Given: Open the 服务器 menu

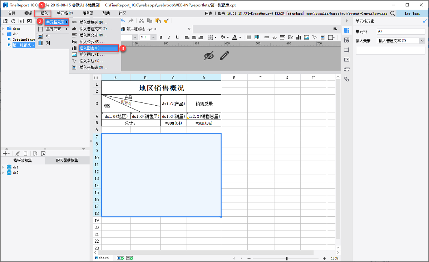Looking at the screenshot, I should click(x=88, y=13).
